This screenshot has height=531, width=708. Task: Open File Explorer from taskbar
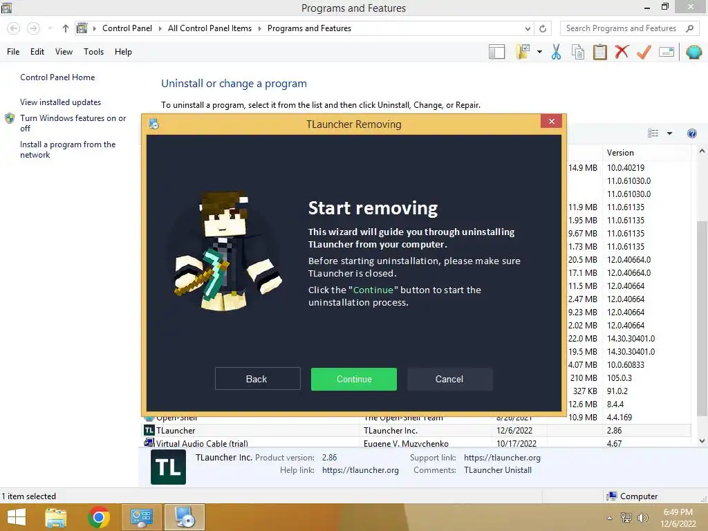[x=56, y=517]
